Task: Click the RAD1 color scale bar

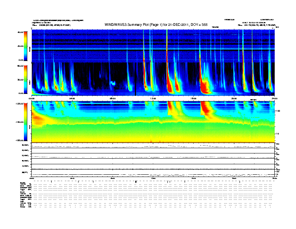Action: 25,80
